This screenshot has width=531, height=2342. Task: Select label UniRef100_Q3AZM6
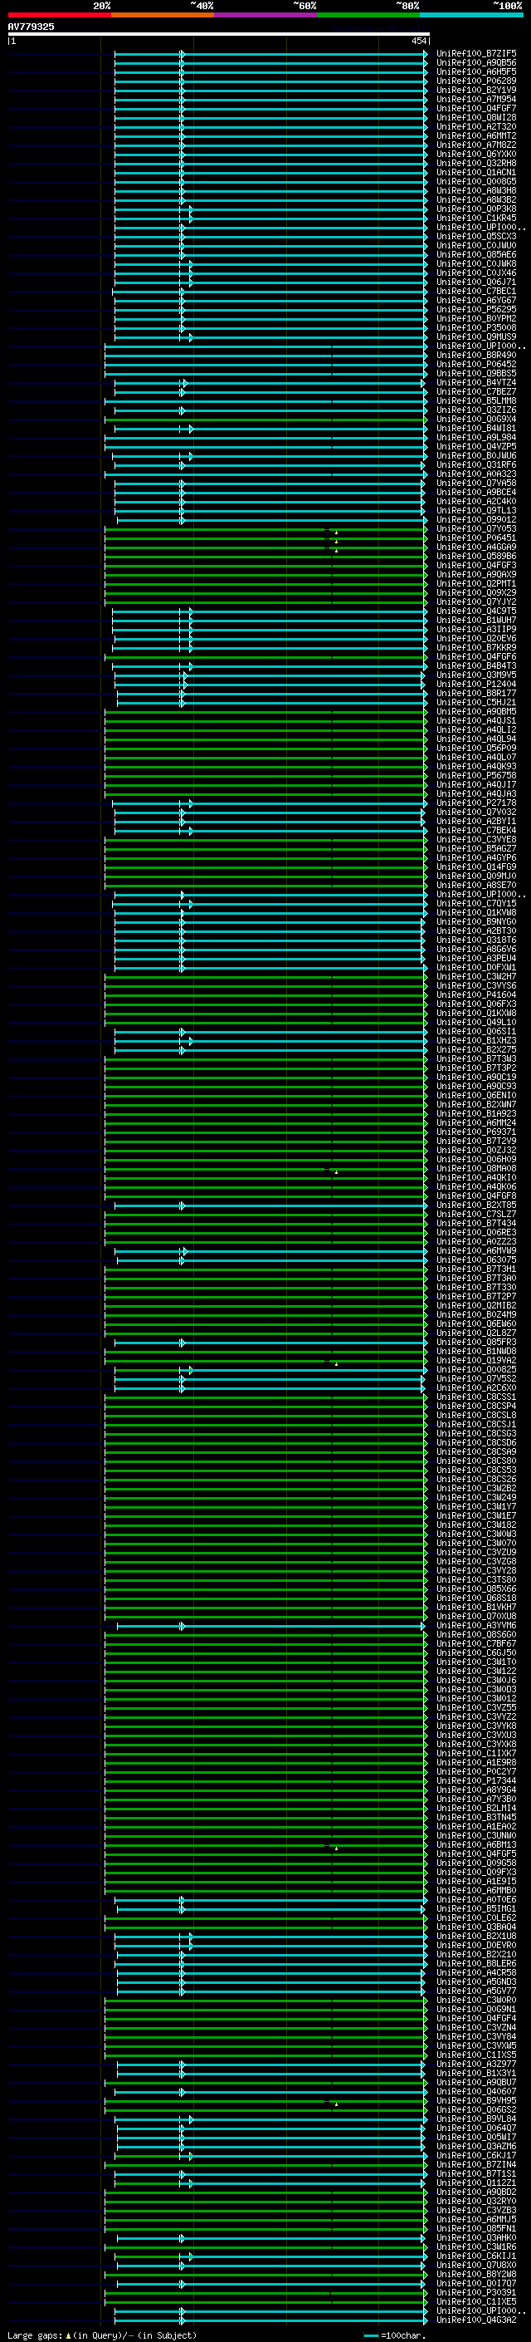tap(476, 2146)
